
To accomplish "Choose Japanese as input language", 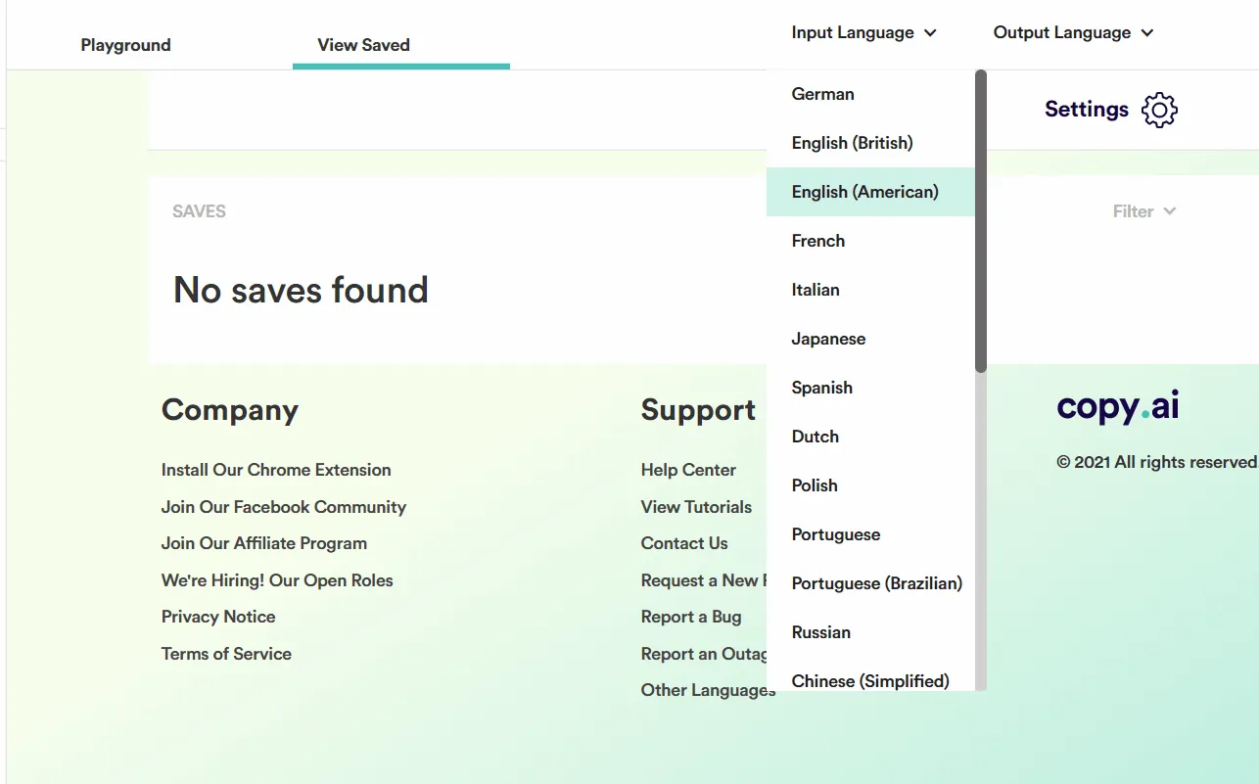I will 870,339.
